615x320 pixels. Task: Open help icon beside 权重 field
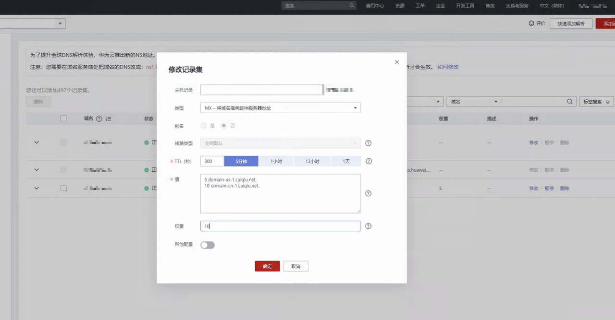click(369, 226)
